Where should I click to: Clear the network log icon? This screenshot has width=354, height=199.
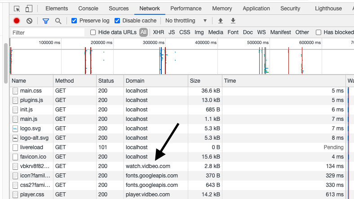coord(29,21)
